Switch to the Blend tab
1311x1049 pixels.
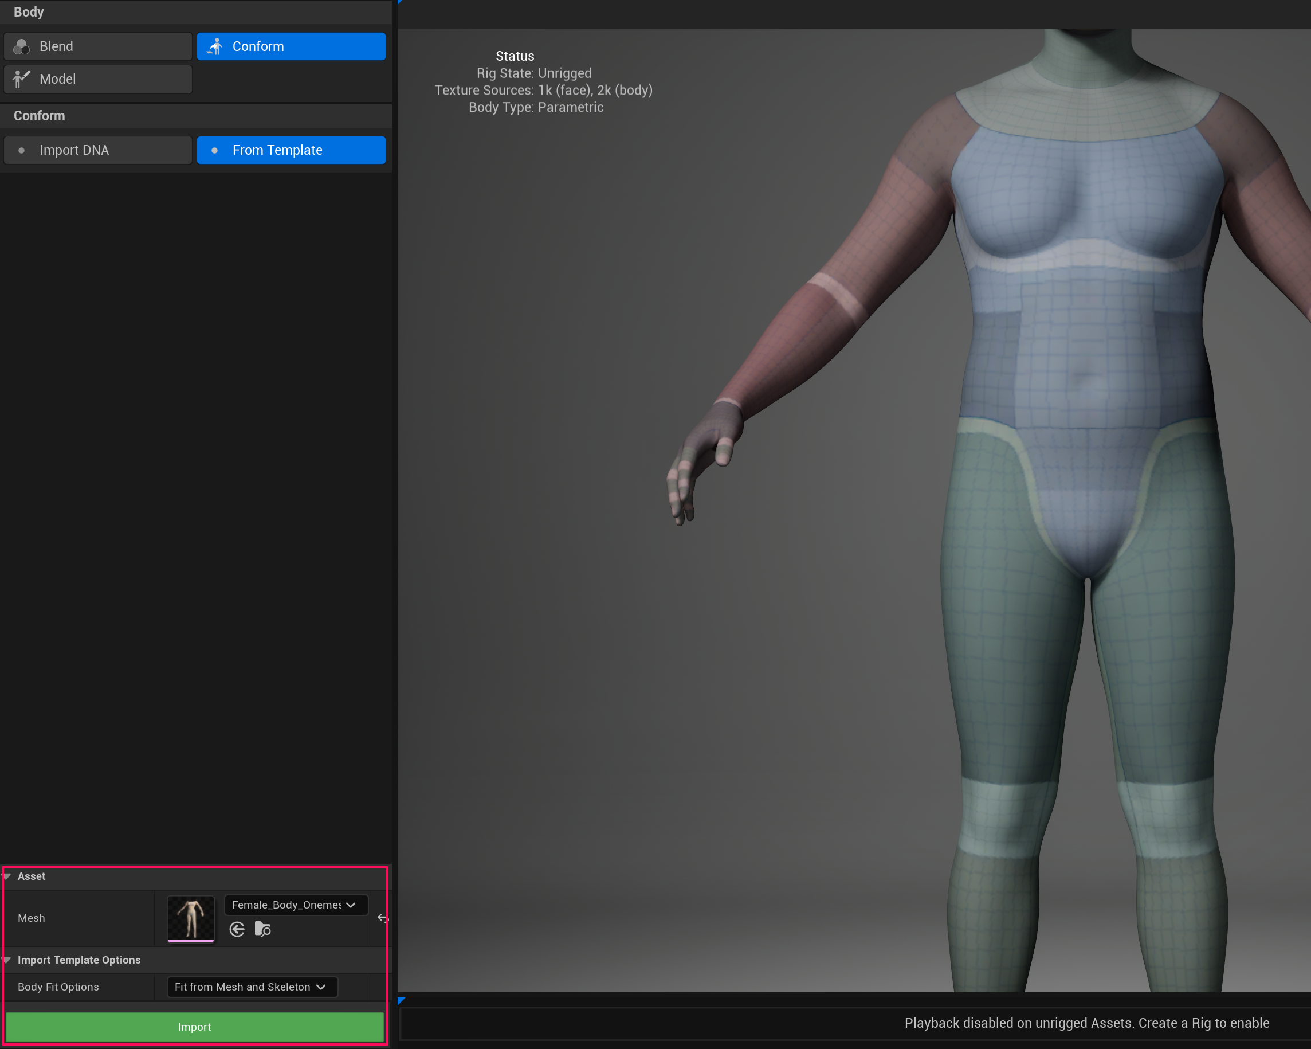coord(97,46)
